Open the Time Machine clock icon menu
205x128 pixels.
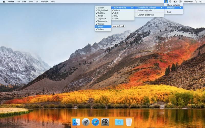(180, 2)
